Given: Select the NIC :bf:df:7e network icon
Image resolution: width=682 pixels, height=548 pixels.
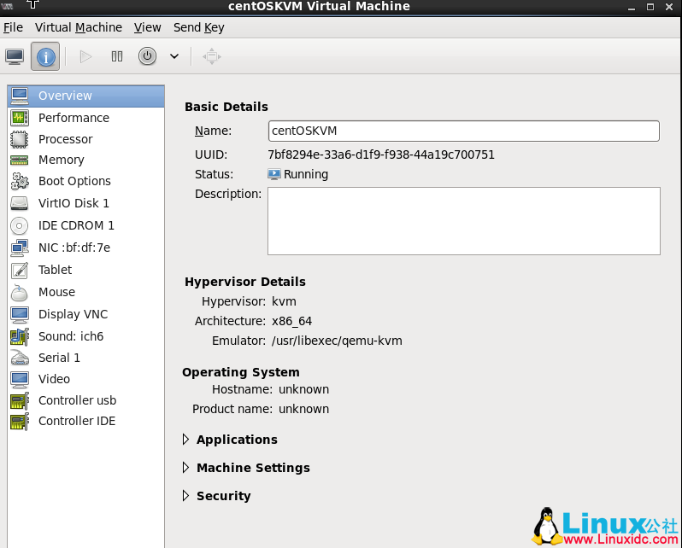Looking at the screenshot, I should pyautogui.click(x=20, y=248).
